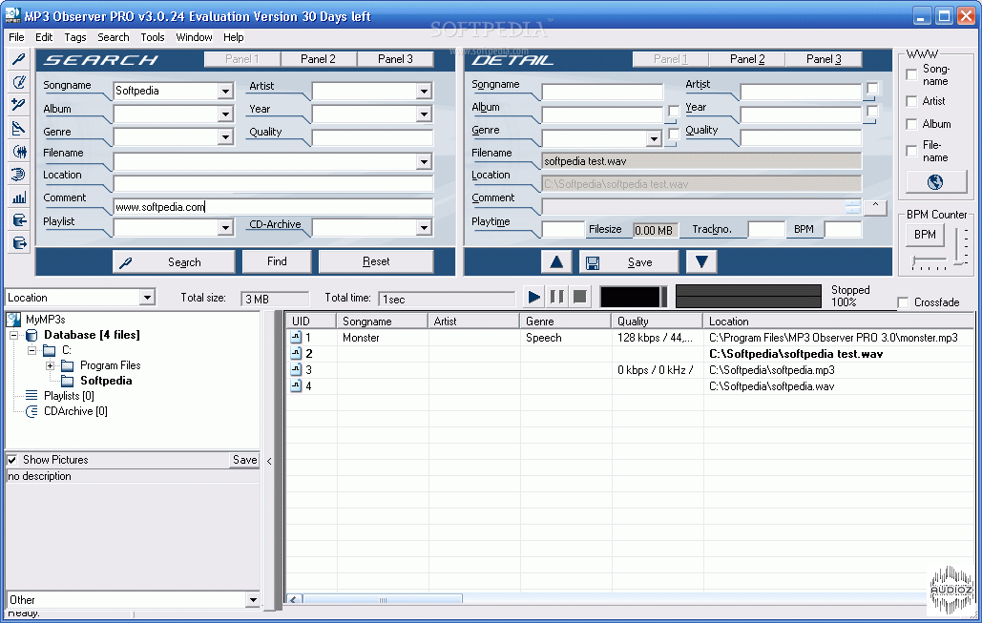The height and width of the screenshot is (623, 982).
Task: Click the plus-pen icon in left toolbar
Action: [x=19, y=105]
